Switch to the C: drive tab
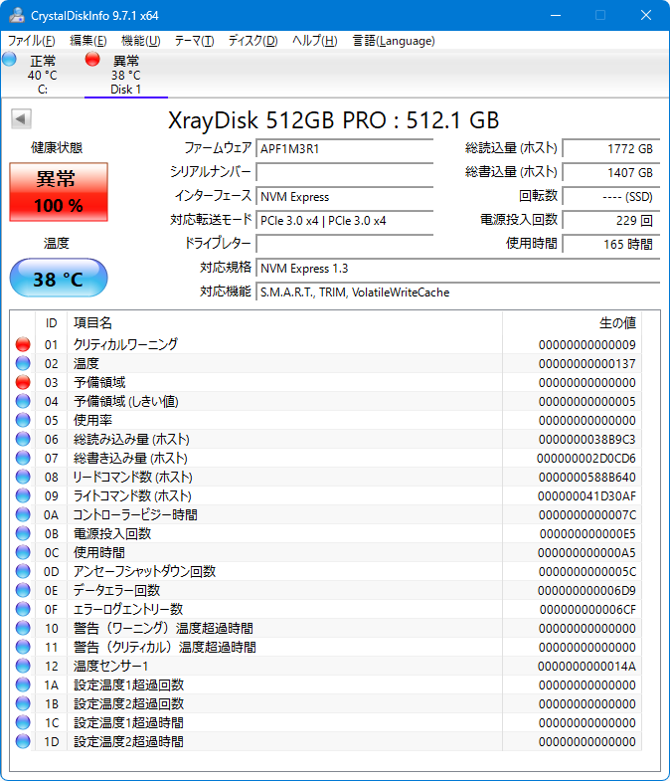The image size is (670, 781). tap(43, 75)
